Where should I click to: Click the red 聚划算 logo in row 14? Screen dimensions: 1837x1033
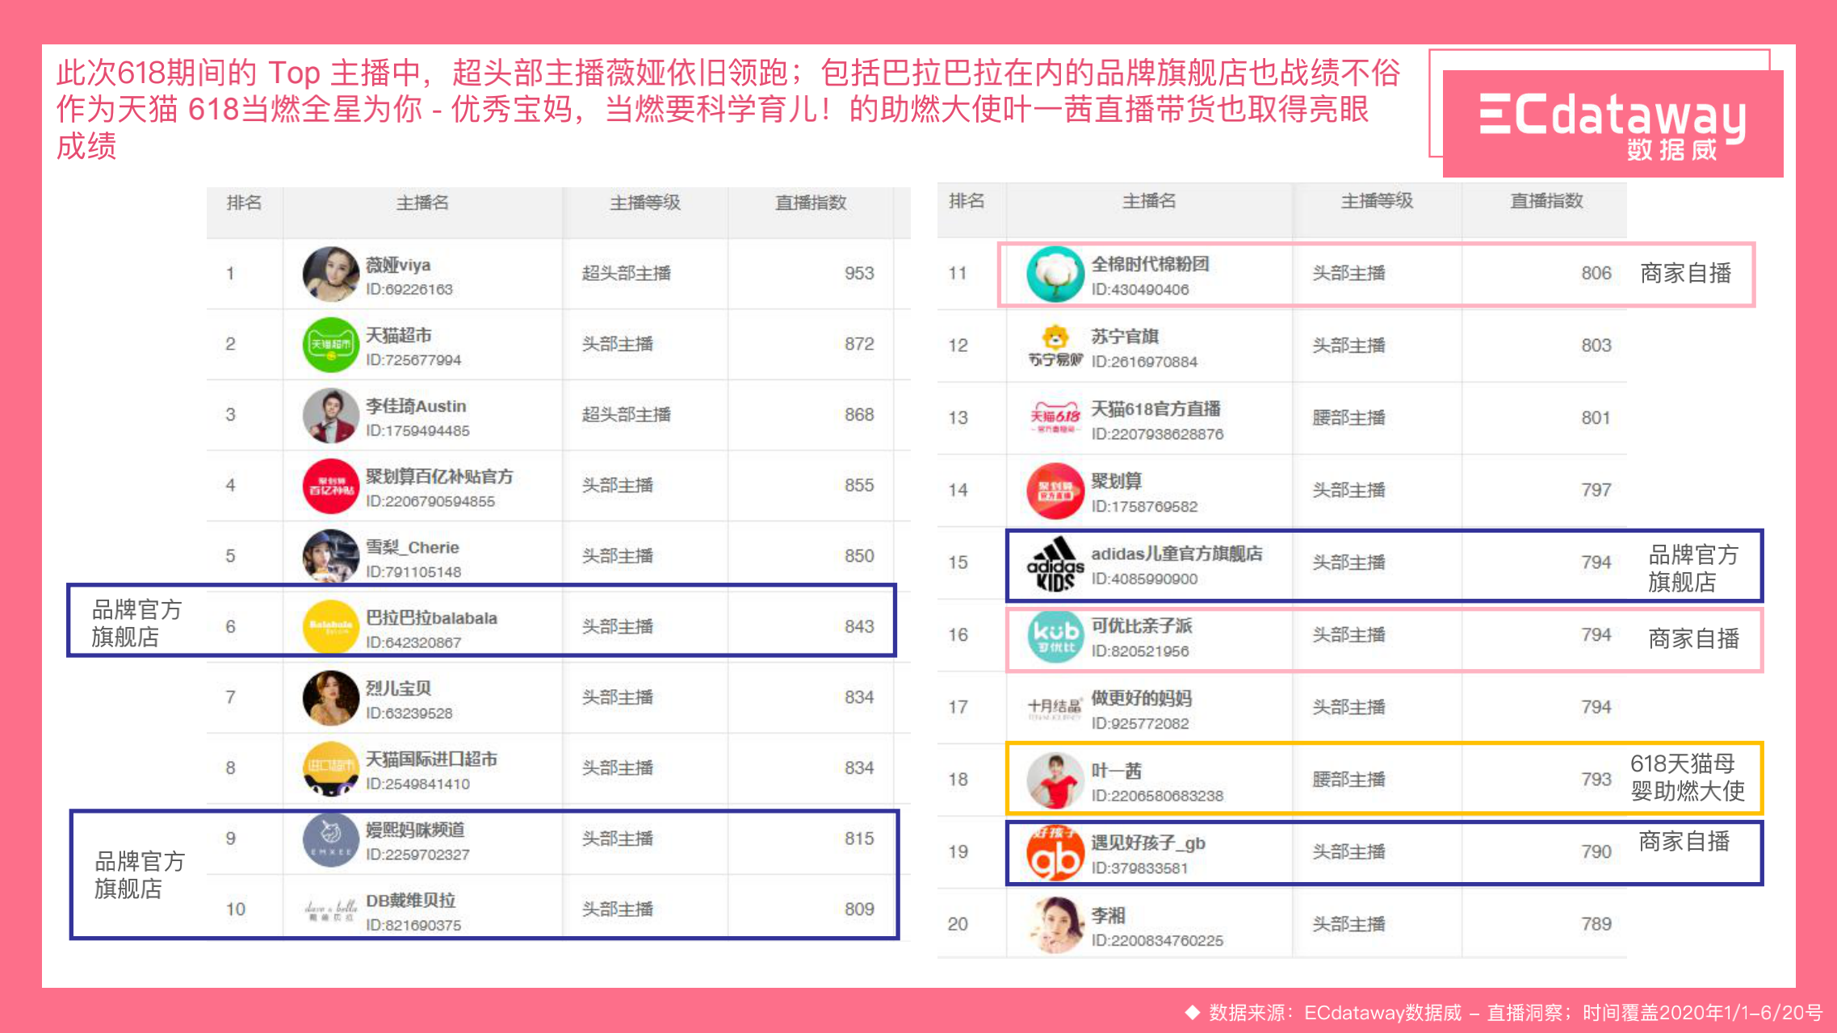pos(1055,491)
